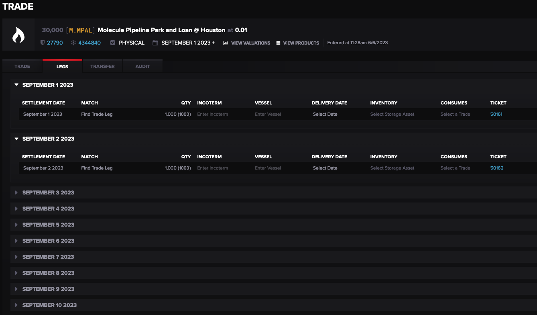Screen dimensions: 537x315
Task: Open Select Storage Asset in September 2 row
Action: (392, 168)
